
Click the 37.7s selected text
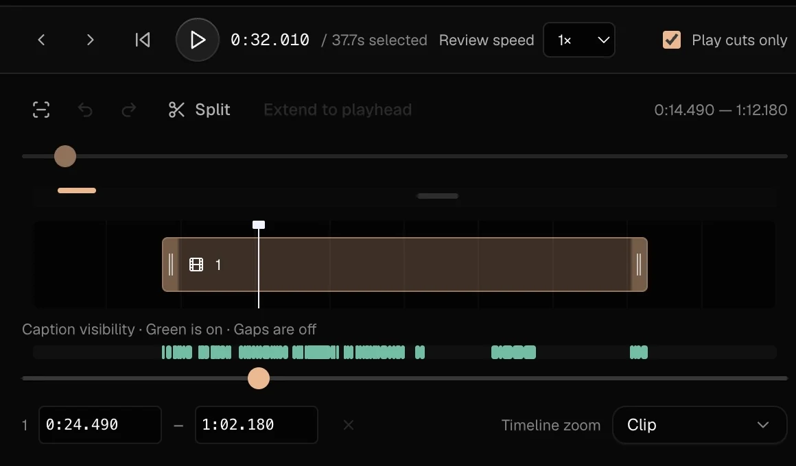(379, 40)
